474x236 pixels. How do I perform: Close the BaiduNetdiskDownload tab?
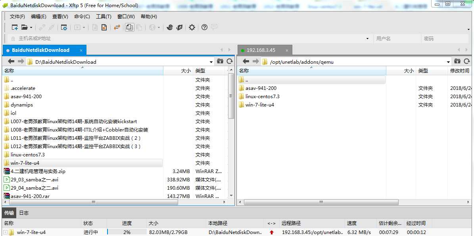[x=81, y=50]
